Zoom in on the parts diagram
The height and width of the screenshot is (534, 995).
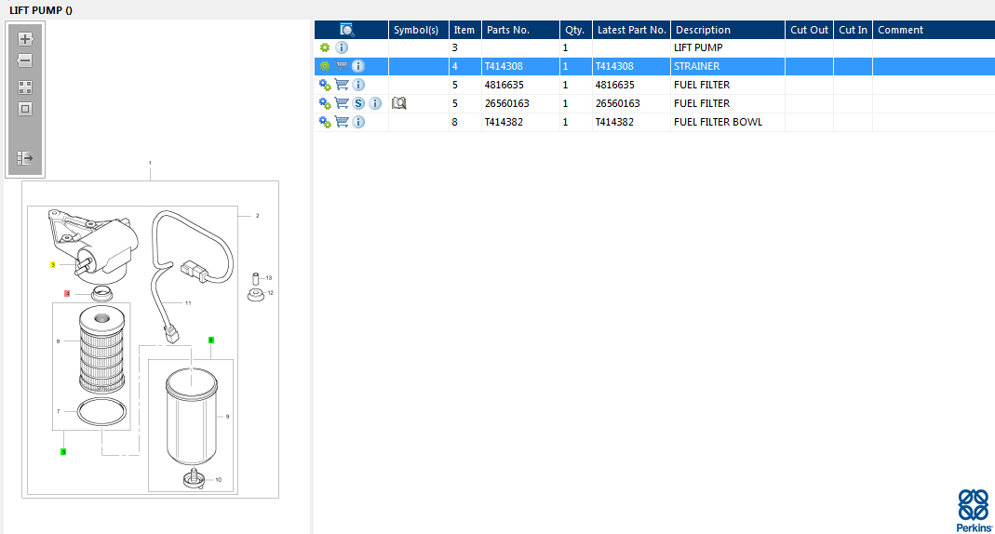[x=25, y=39]
